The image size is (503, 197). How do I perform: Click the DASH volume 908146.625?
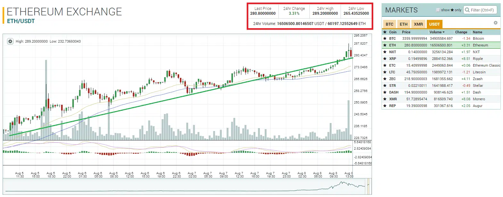[x=443, y=92]
